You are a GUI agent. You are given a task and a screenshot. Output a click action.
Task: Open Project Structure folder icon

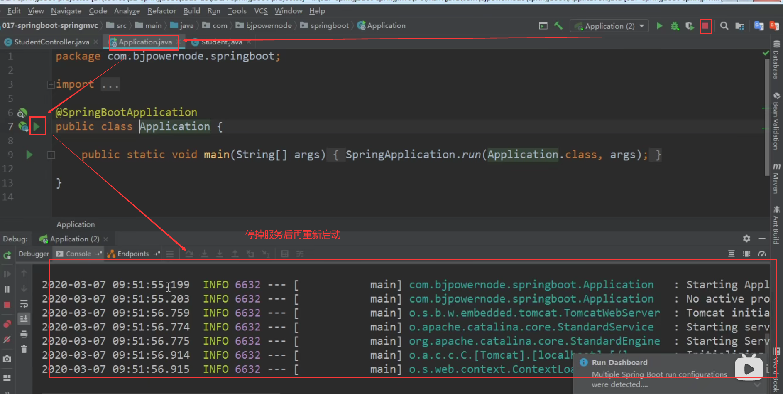click(x=739, y=26)
